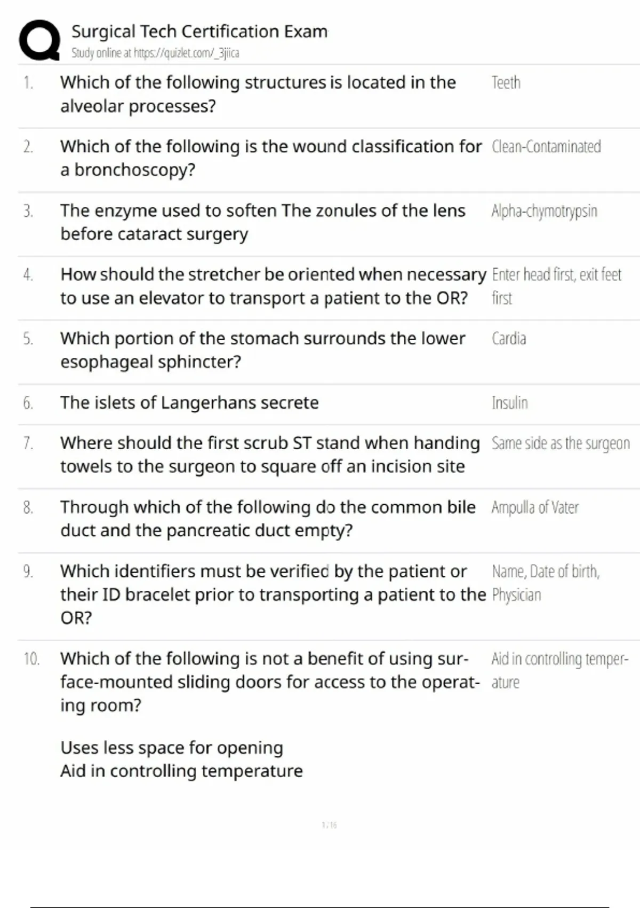This screenshot has height=908, width=640.
Task: Select the bronchoscopy wound classification question
Action: click(270, 158)
